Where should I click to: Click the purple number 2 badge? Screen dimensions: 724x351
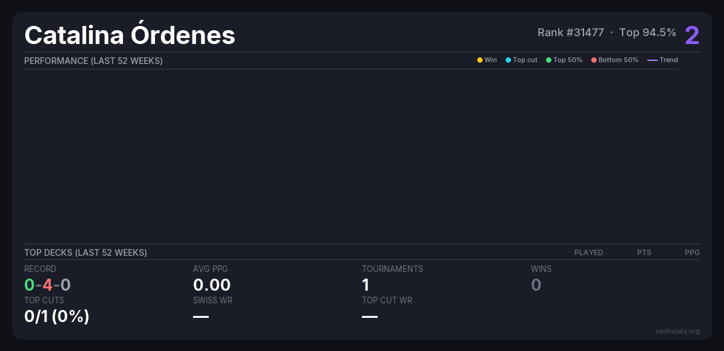692,36
